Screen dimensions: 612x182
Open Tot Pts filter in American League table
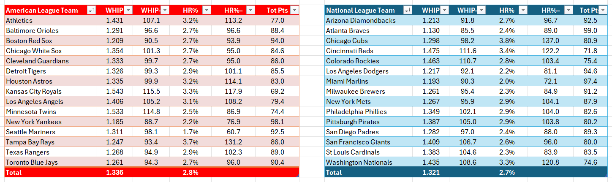pyautogui.click(x=294, y=11)
